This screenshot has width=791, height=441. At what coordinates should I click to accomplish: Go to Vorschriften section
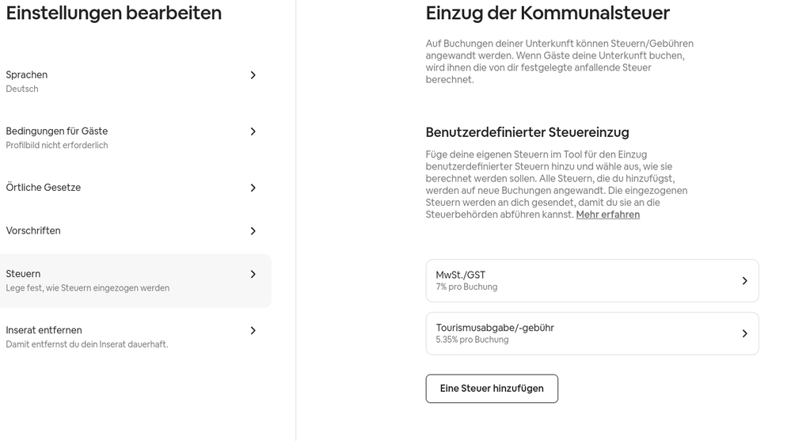(33, 231)
